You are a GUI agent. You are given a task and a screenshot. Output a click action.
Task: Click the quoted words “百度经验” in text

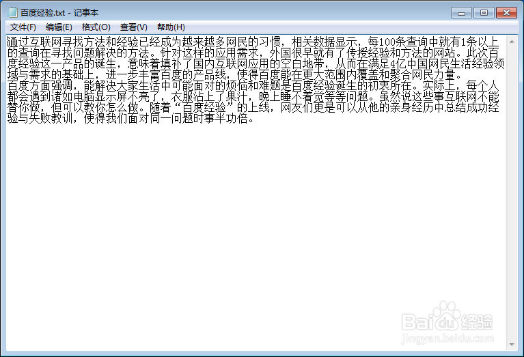(204, 108)
